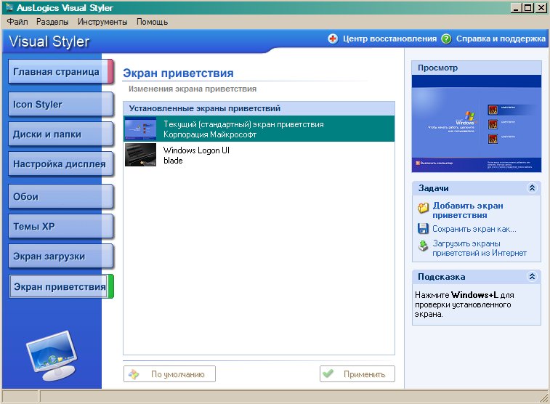550x404 pixels.
Task: Open the Помощь menu
Action: [153, 22]
